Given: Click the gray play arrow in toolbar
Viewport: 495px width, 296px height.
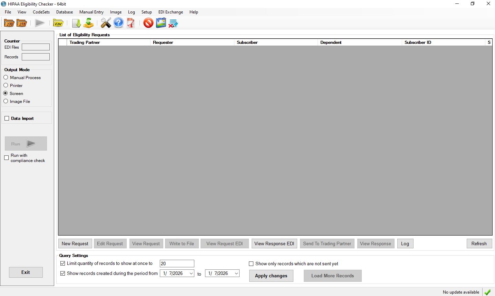Looking at the screenshot, I should point(40,23).
